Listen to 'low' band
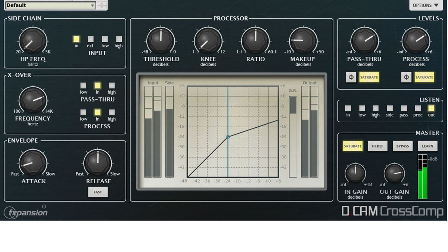This screenshot has width=448, height=252. 362,108
